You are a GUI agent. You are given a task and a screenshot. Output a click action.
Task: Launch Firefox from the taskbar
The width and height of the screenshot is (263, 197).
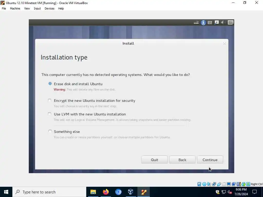[106, 192]
